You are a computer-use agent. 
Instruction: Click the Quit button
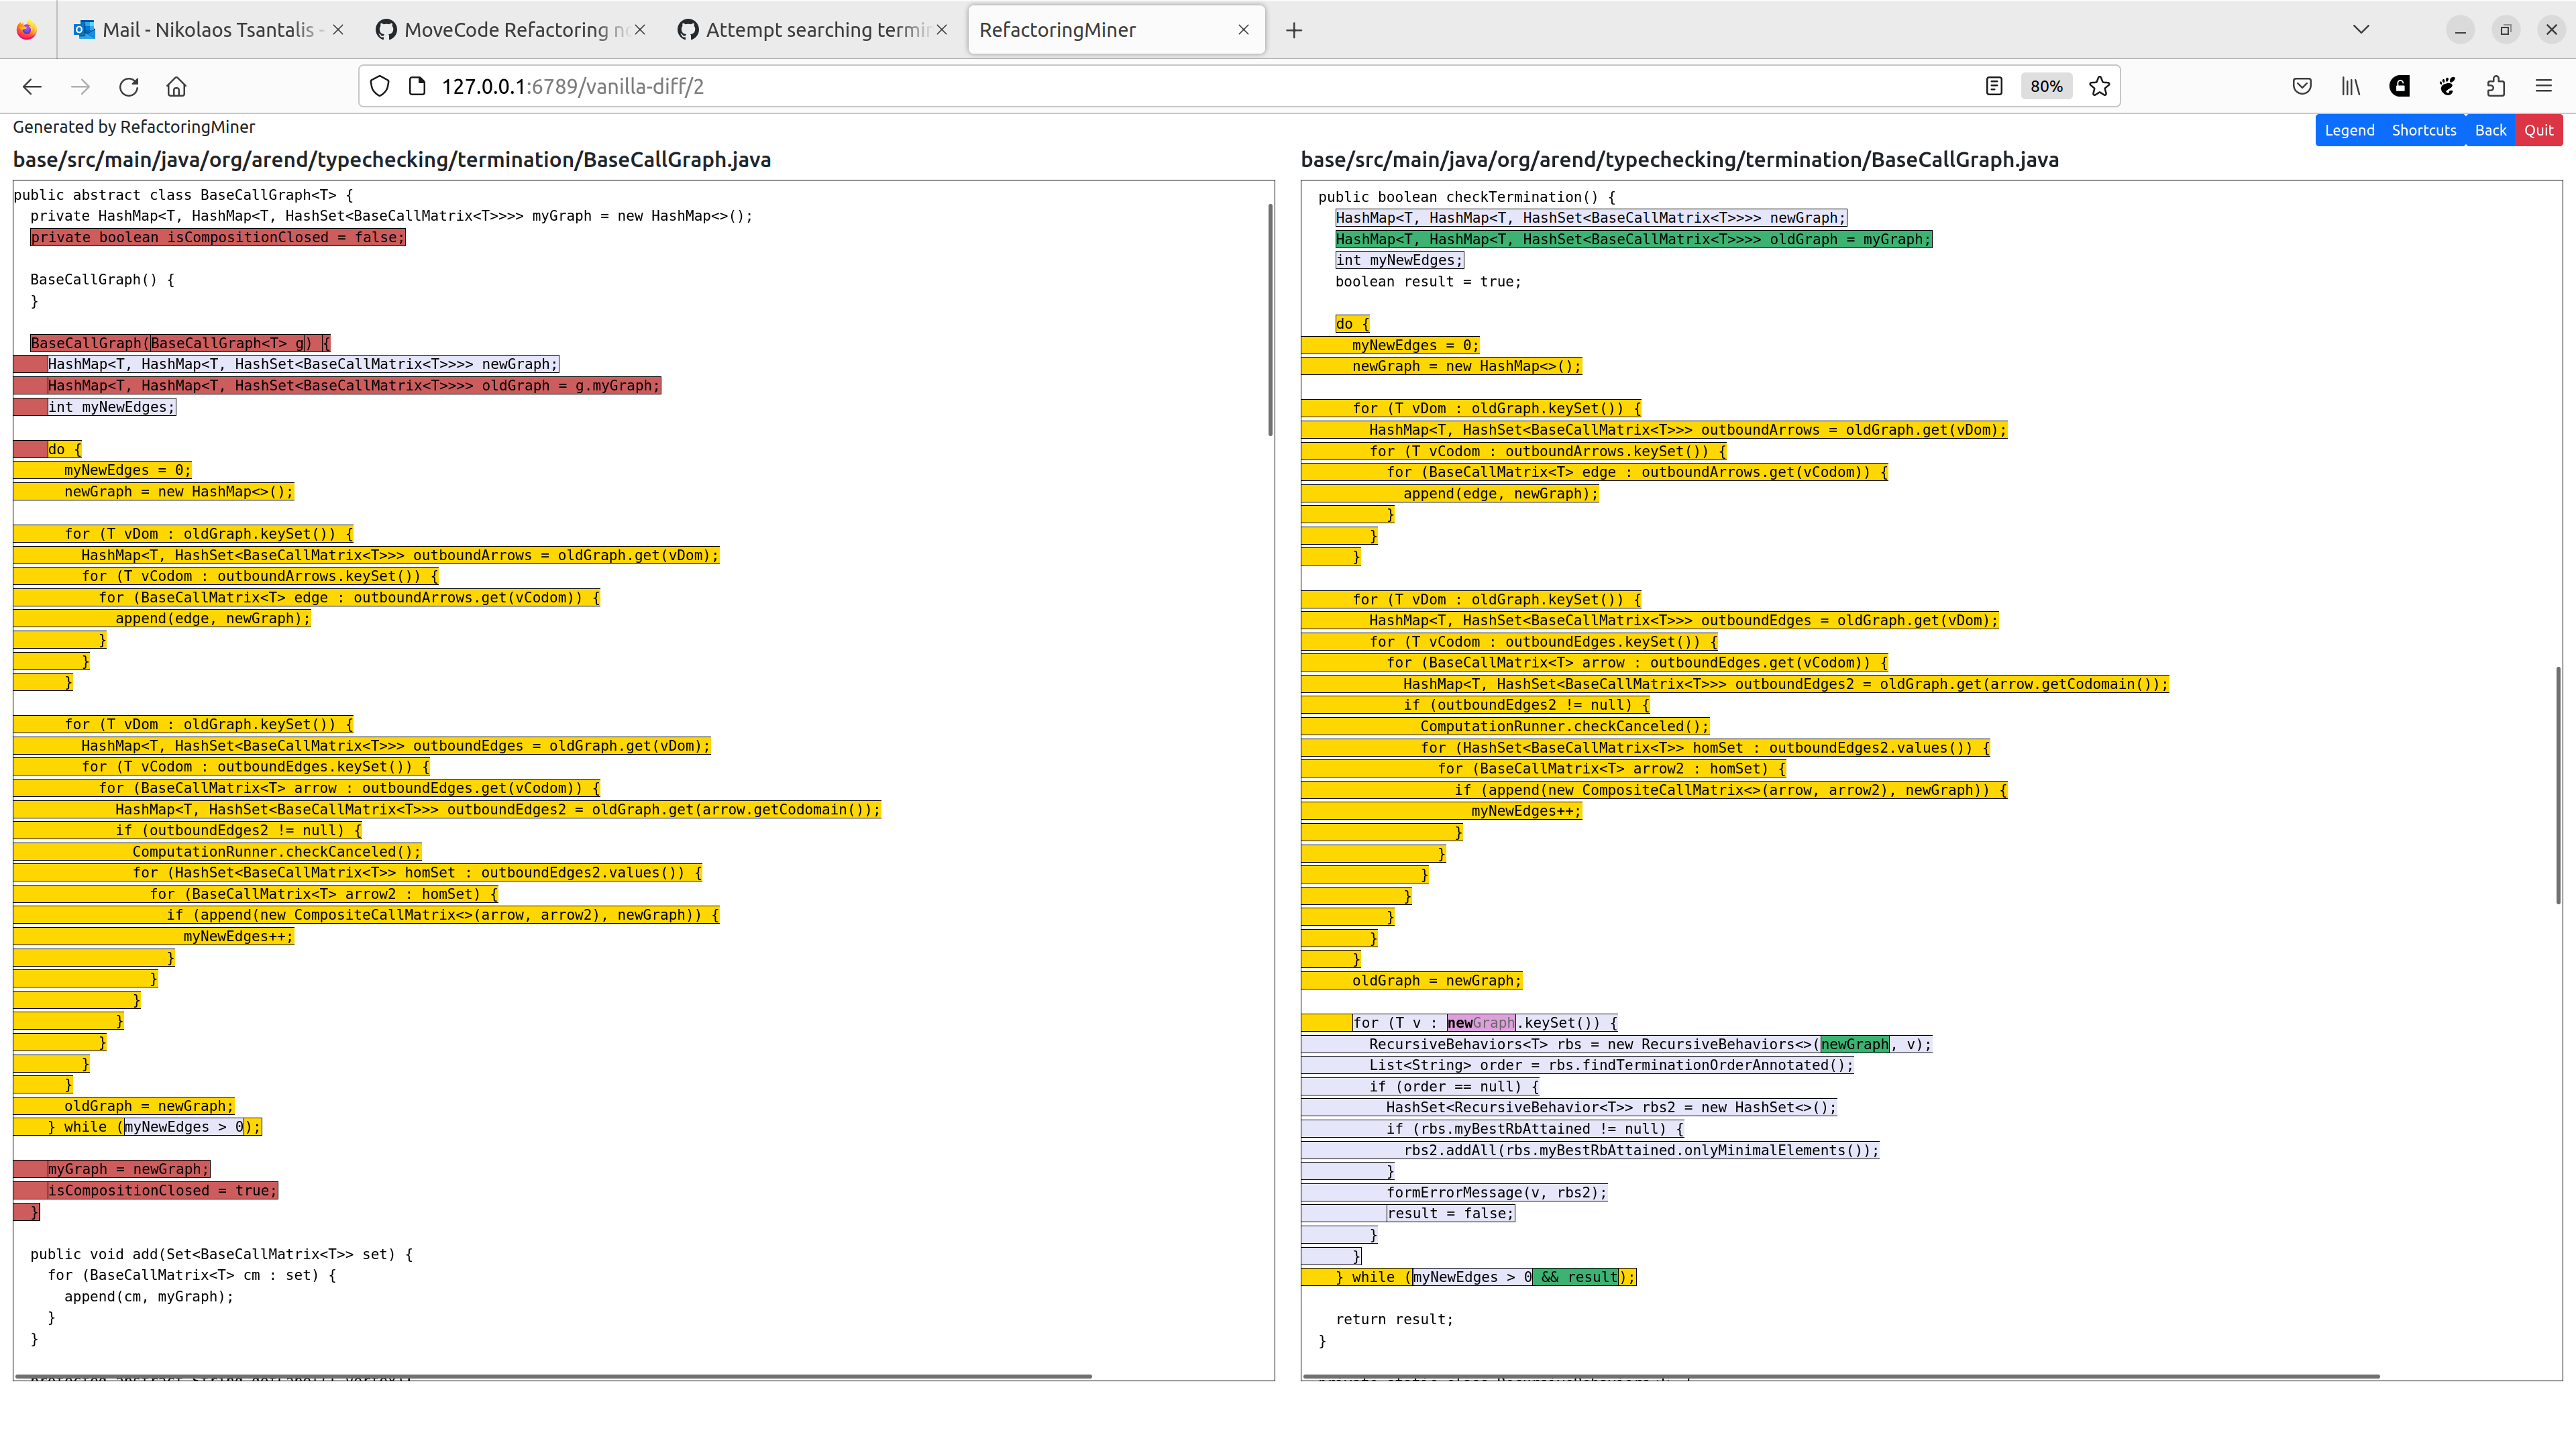tap(2539, 129)
